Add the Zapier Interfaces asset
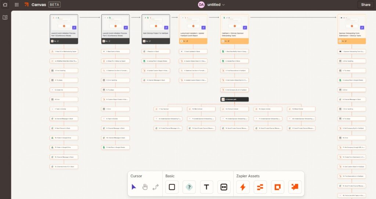The height and width of the screenshot is (199, 376). pos(277,187)
